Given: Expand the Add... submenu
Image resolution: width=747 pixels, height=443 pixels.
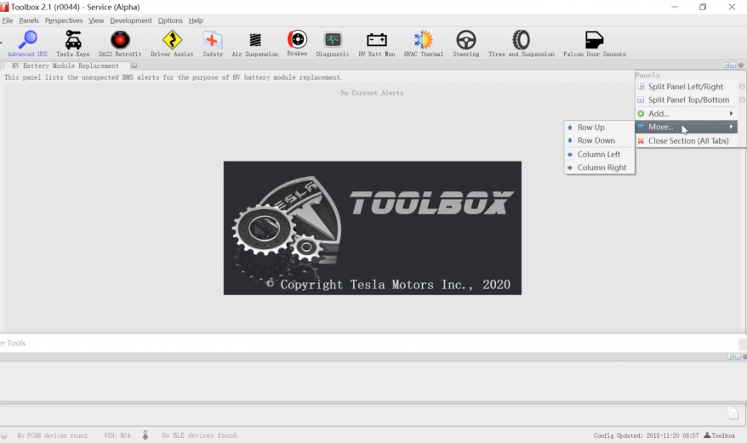Looking at the screenshot, I should coord(686,113).
